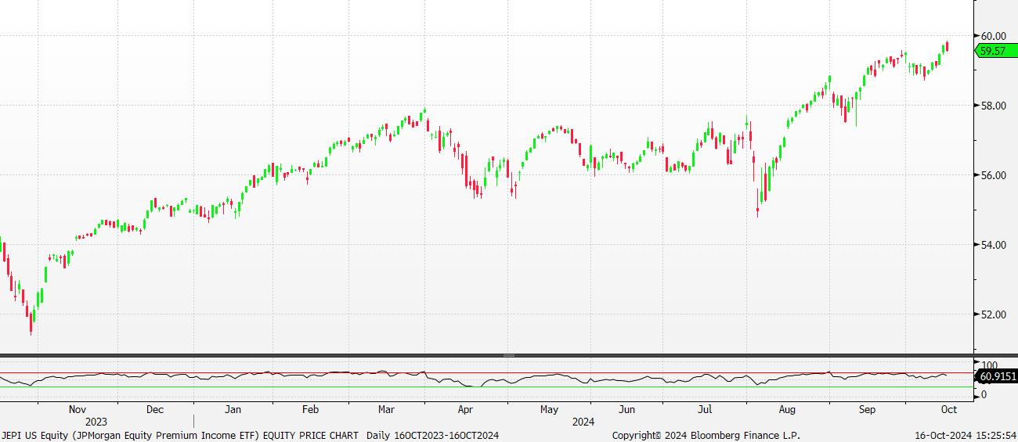Click the JEPI US Equity chart title text

250,435
